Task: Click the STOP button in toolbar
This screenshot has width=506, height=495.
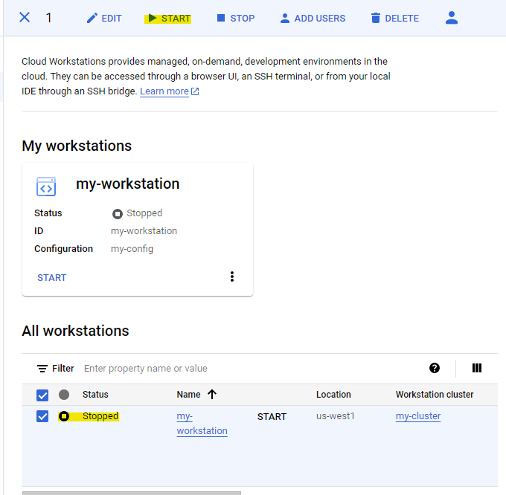Action: pos(236,19)
